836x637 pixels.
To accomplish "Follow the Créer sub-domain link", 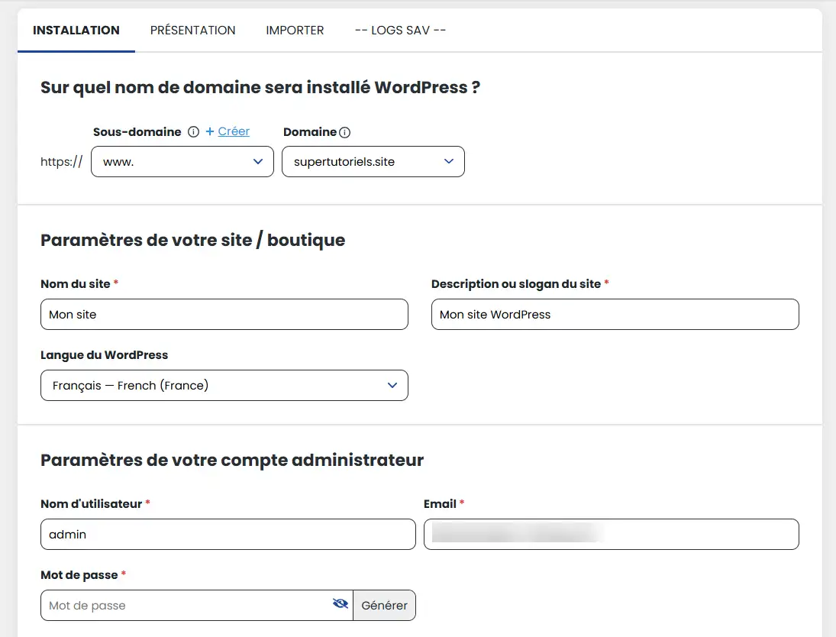I will point(234,131).
